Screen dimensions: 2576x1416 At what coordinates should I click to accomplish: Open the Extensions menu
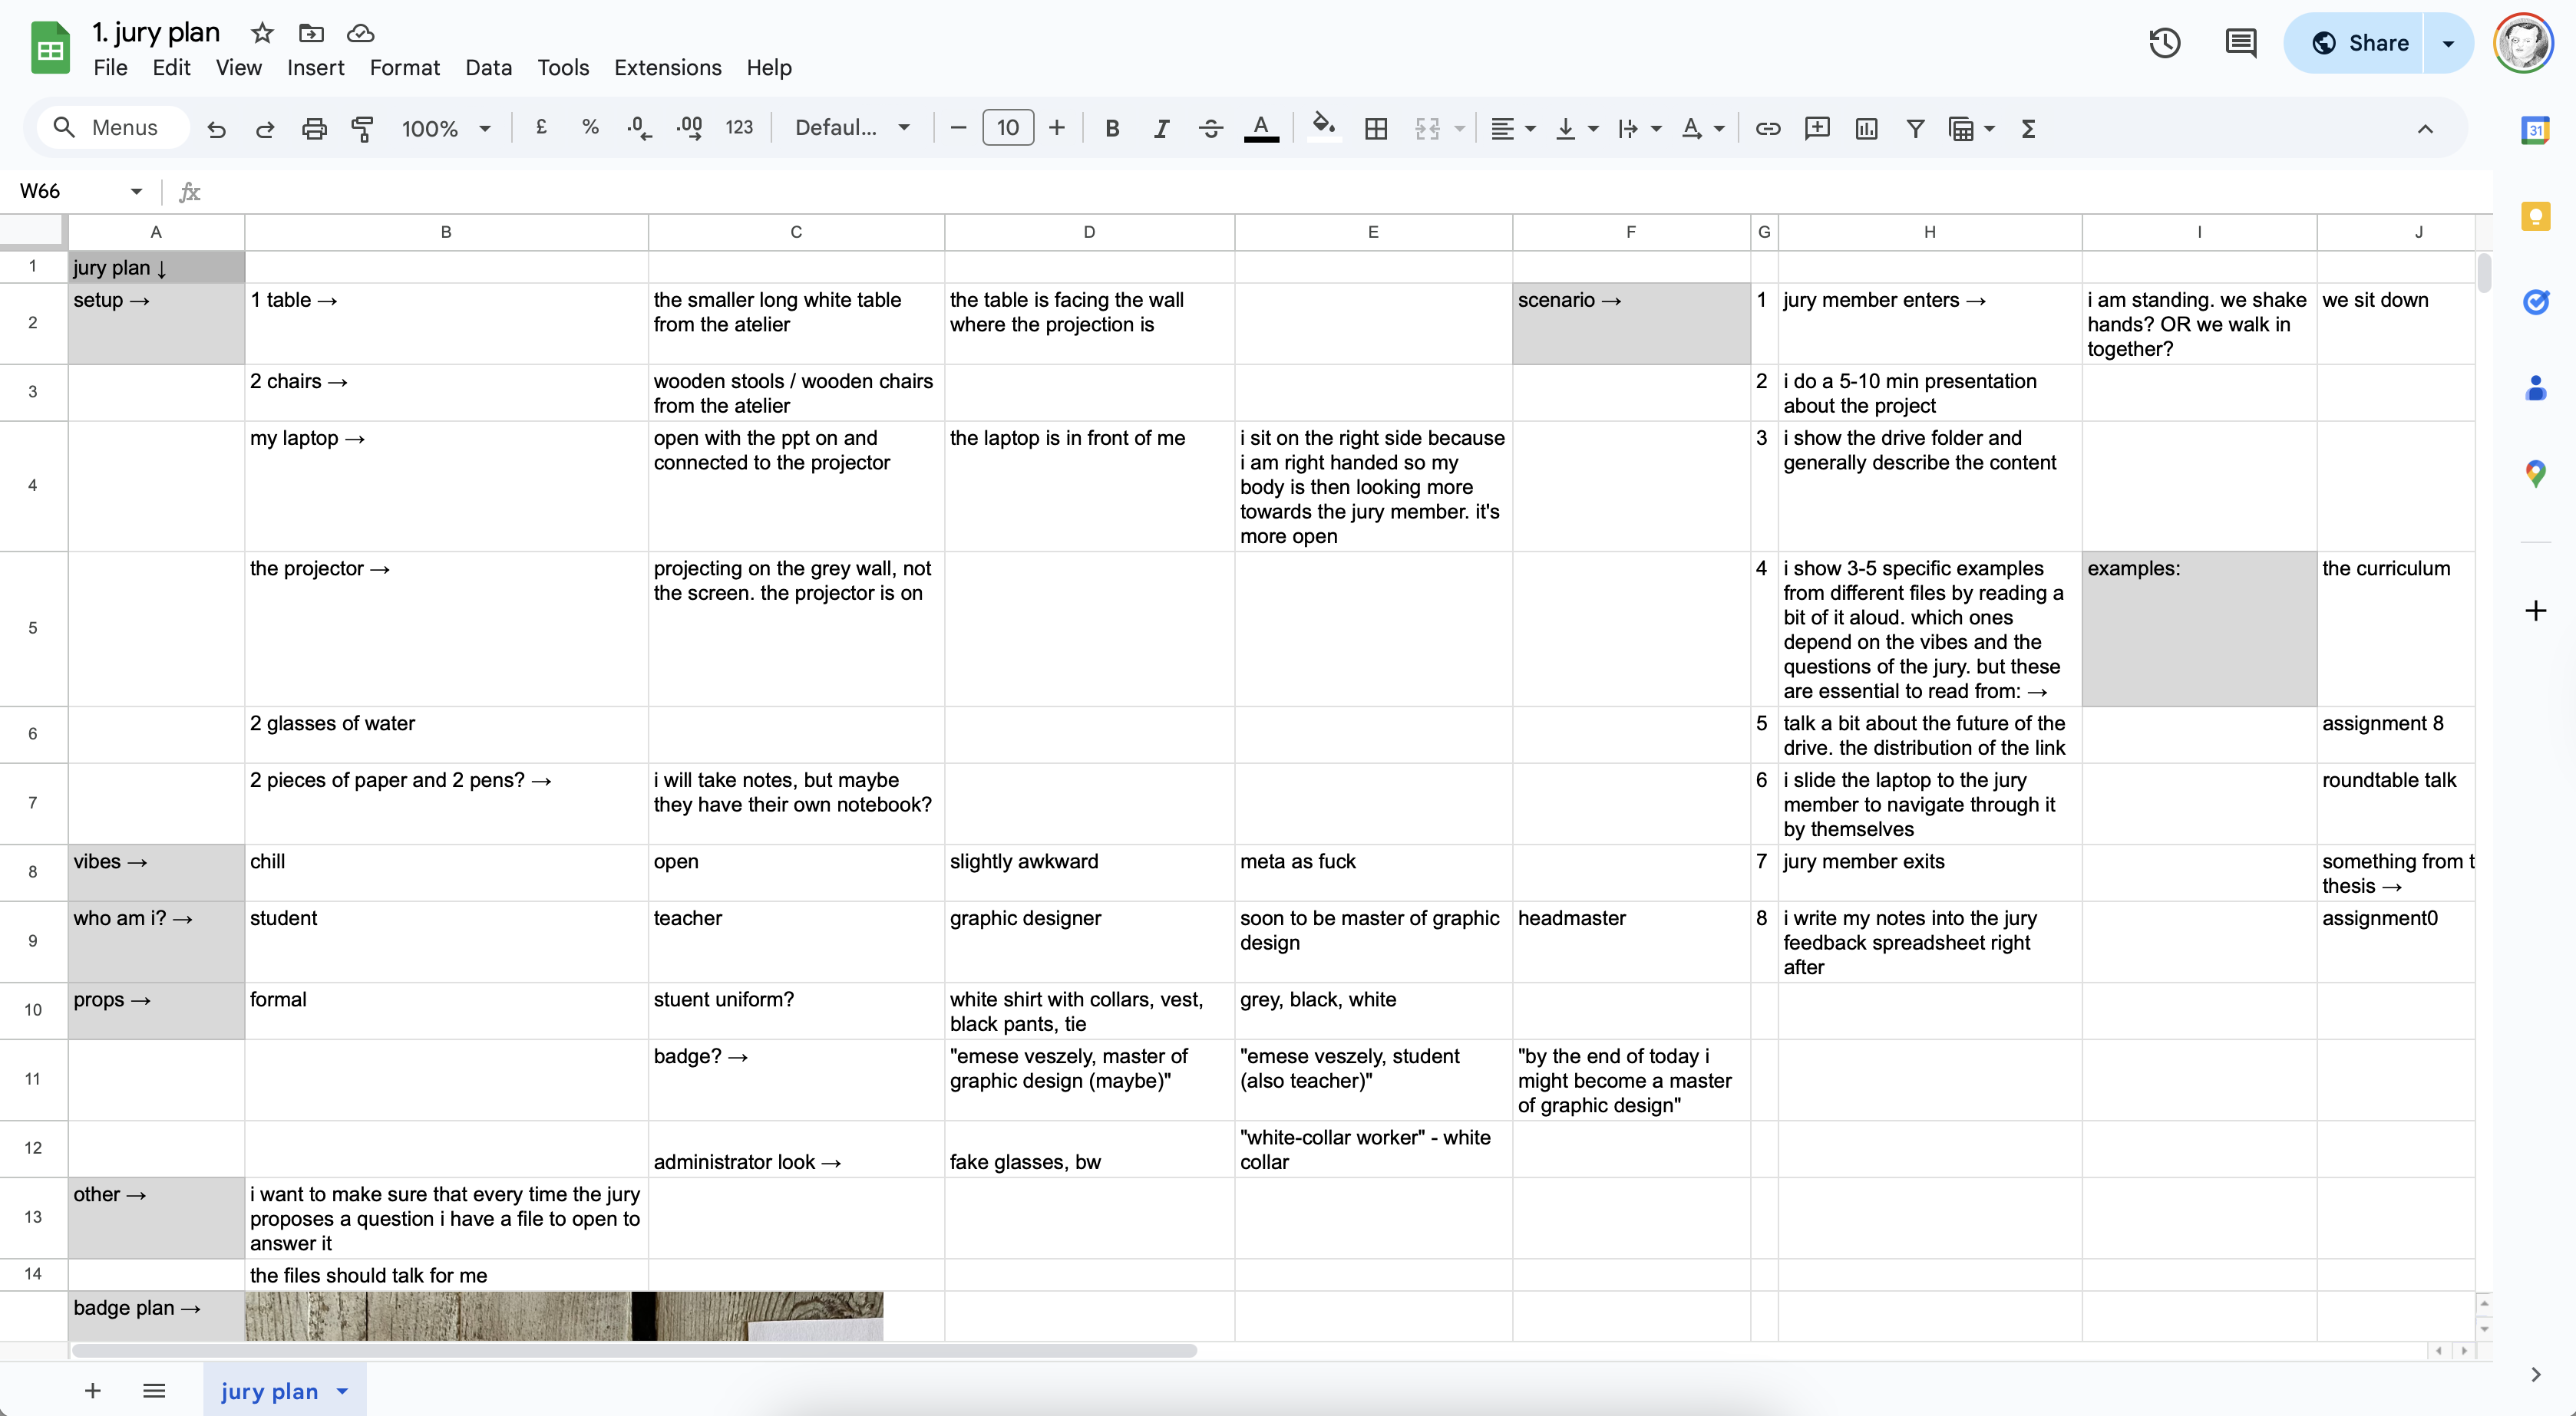667,67
